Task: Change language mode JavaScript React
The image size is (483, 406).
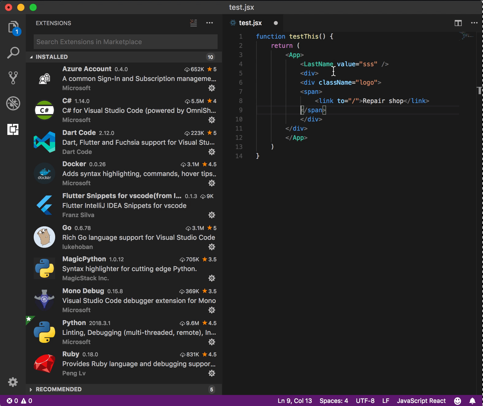Action: click(421, 401)
